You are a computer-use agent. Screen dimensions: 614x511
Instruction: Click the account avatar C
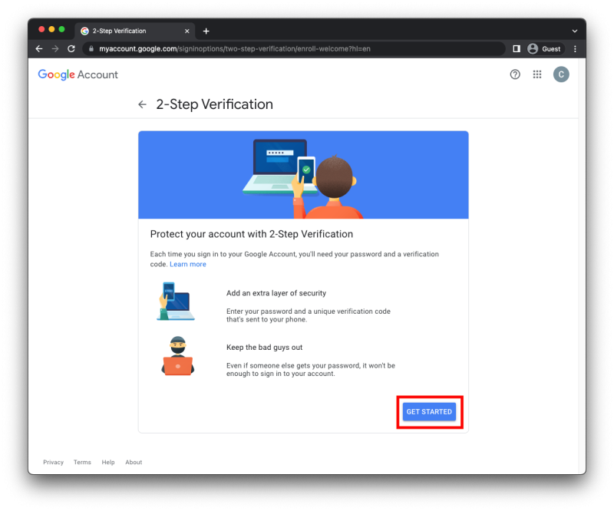pyautogui.click(x=561, y=74)
